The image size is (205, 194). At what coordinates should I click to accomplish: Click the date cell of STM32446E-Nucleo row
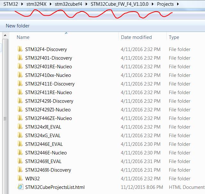coord(140,153)
